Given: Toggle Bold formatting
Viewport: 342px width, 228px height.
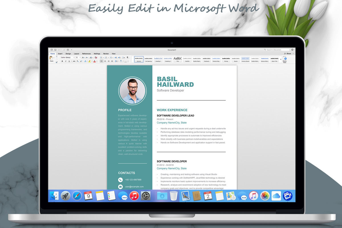Looking at the screenshot, I should click(x=62, y=61).
